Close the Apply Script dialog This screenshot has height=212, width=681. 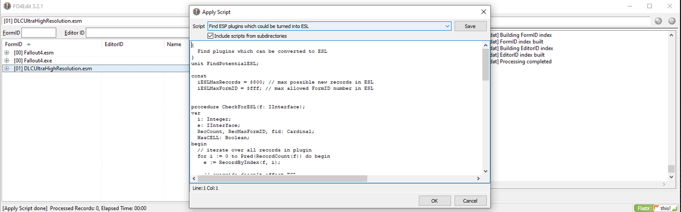pyautogui.click(x=483, y=12)
